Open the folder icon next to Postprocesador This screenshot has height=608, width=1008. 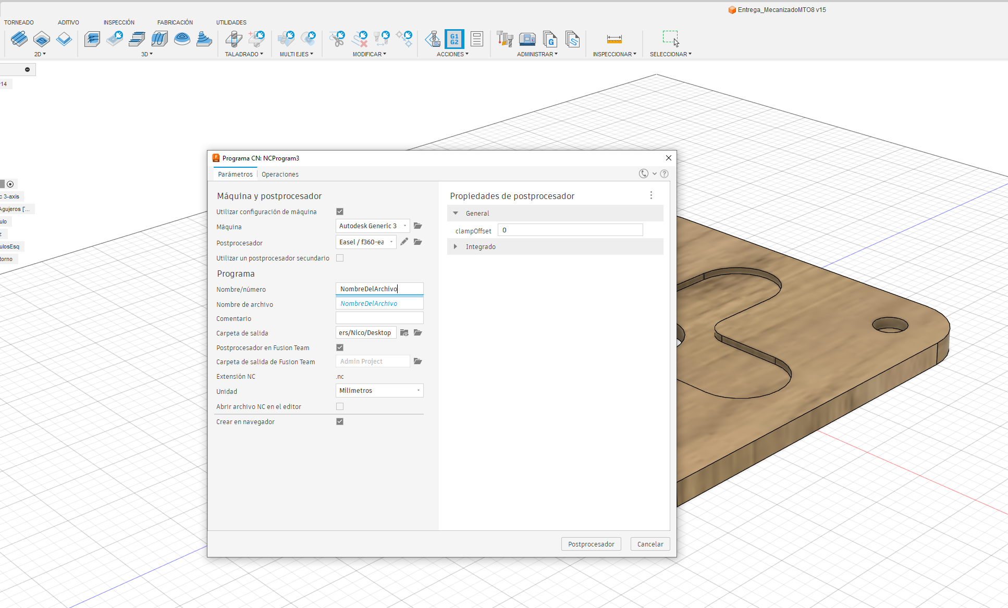(417, 242)
